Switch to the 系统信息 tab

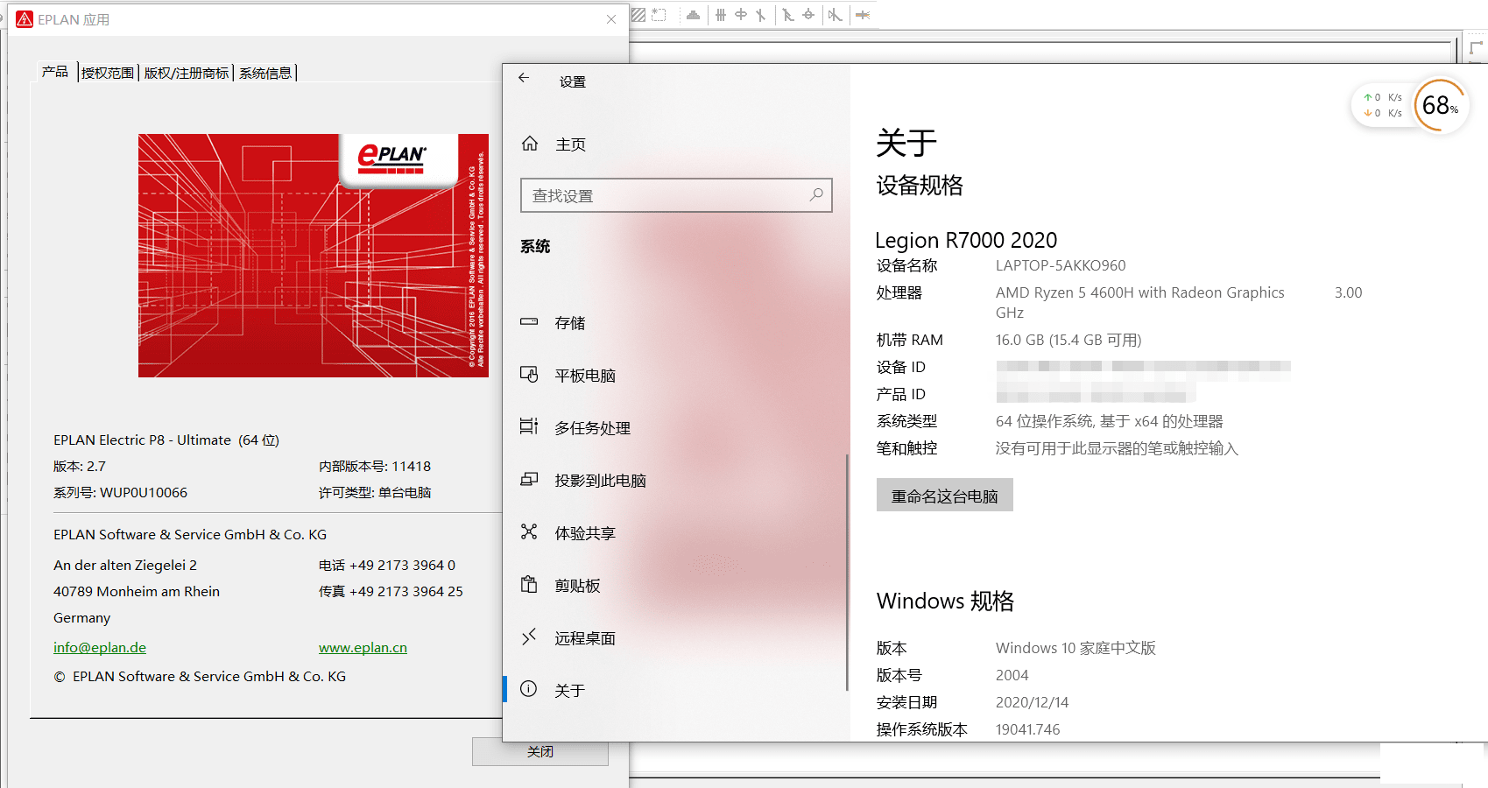click(265, 73)
